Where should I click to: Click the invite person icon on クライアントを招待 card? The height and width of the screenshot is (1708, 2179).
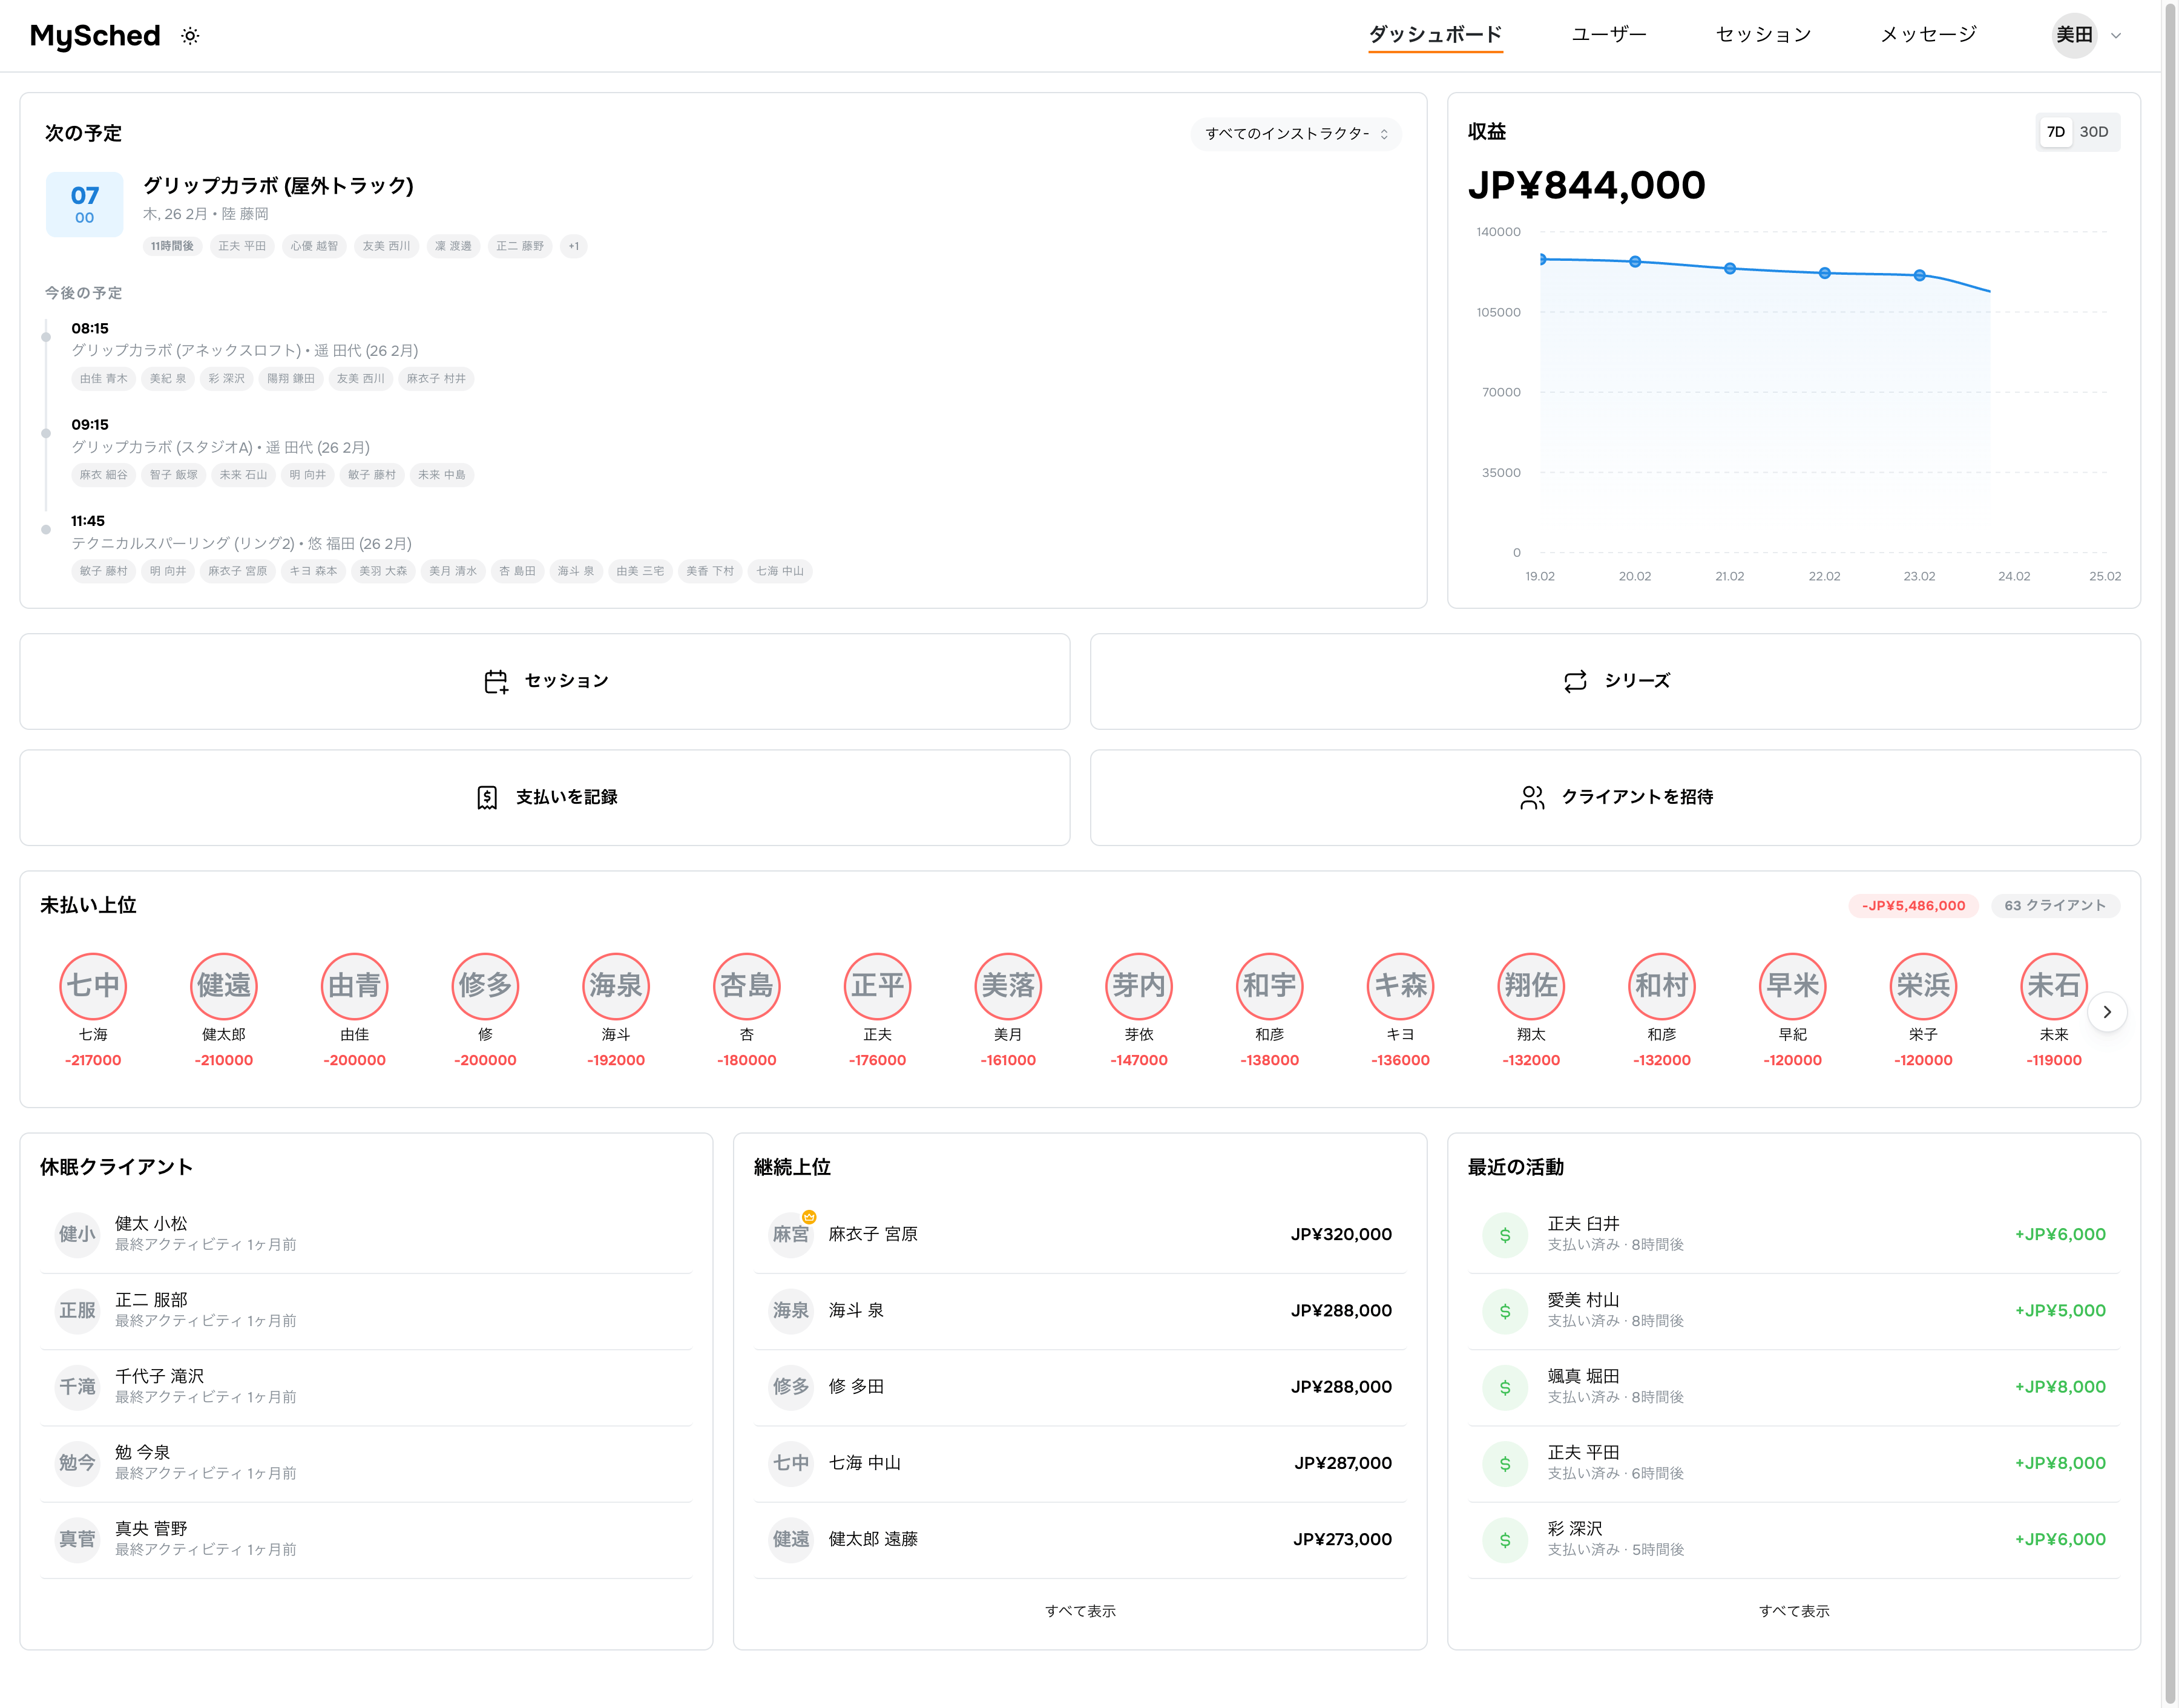point(1532,797)
